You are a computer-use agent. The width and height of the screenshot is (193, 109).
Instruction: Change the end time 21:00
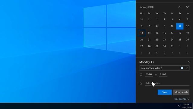point(163,74)
